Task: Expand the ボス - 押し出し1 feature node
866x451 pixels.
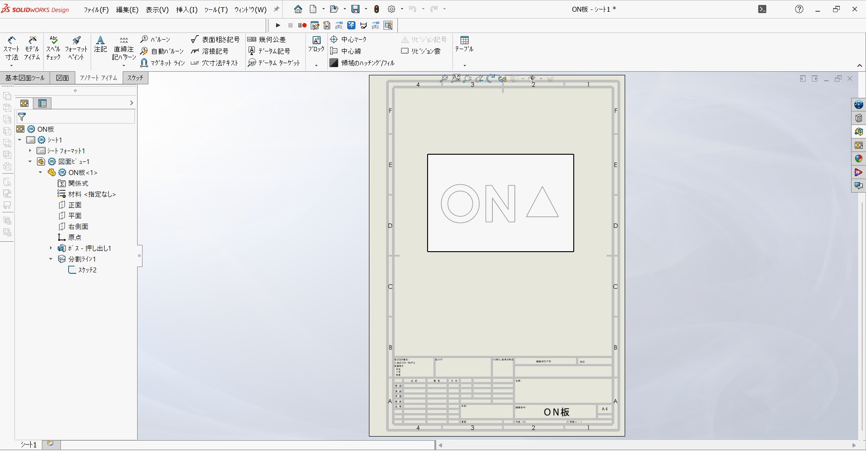Action: click(x=51, y=249)
